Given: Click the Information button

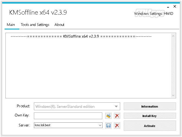Looking at the screenshot, I should [150, 106].
